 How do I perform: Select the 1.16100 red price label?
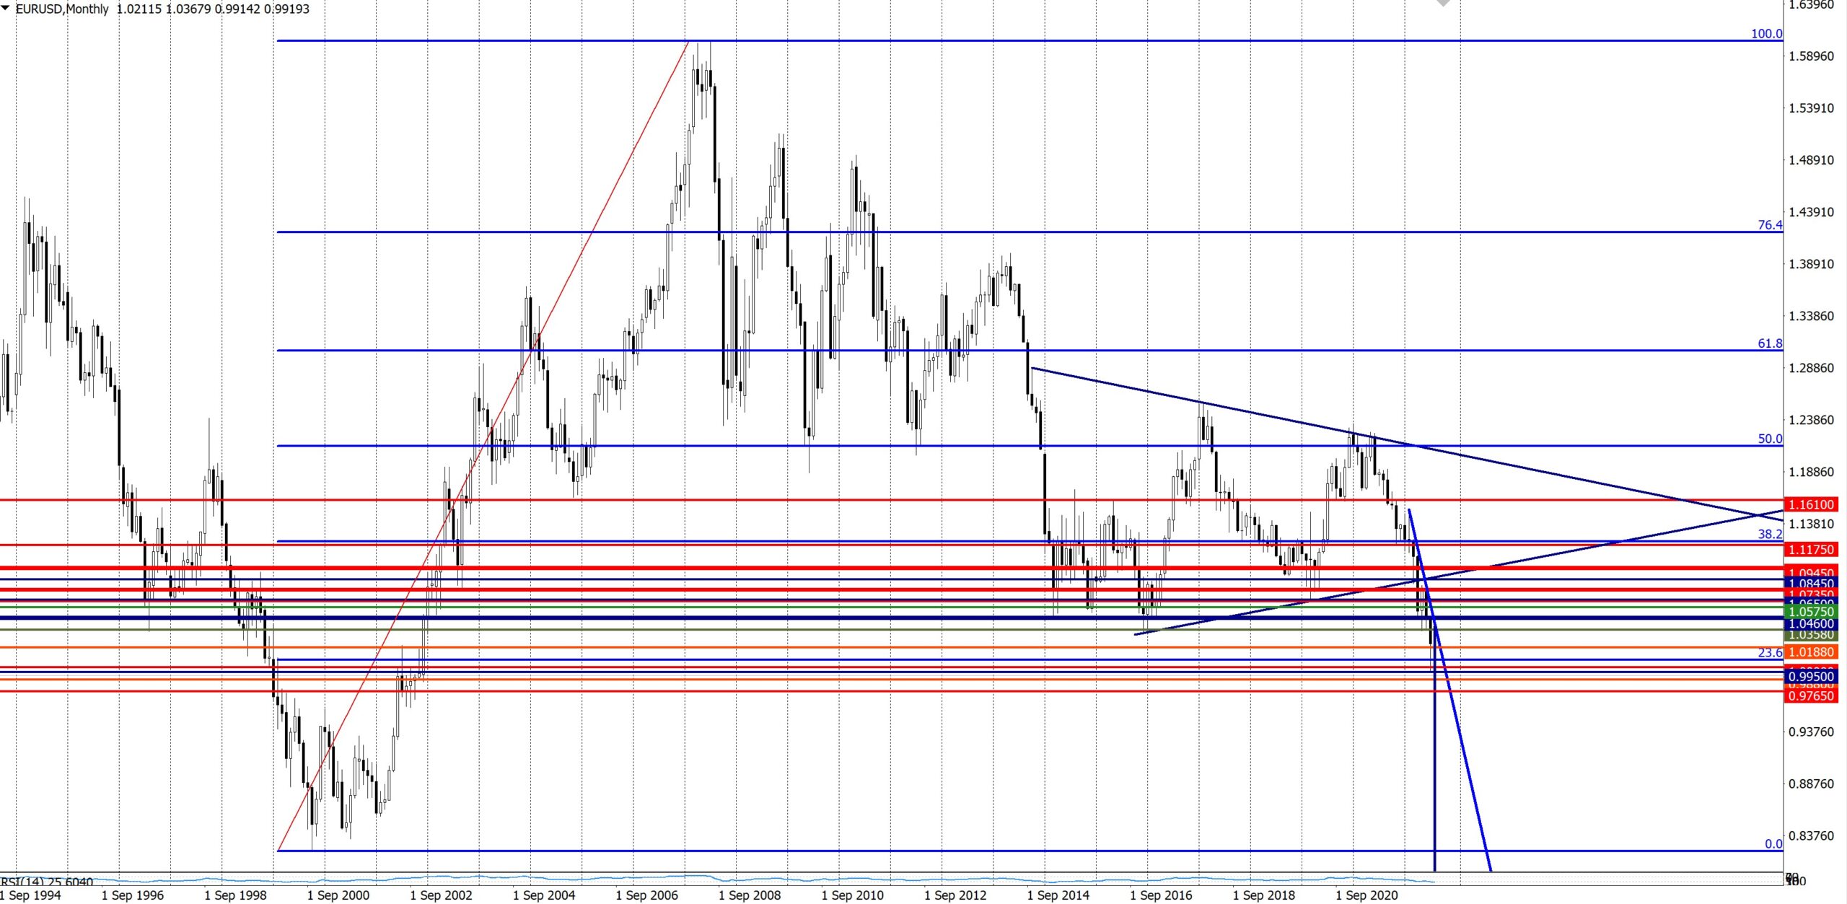(x=1809, y=504)
